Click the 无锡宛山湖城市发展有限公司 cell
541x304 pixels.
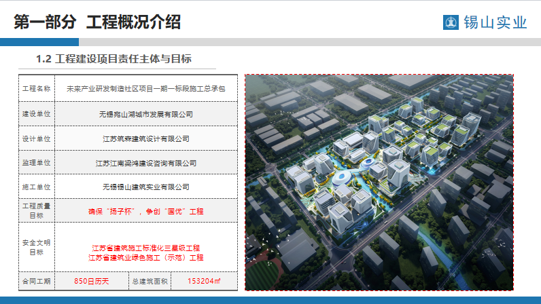pos(145,113)
